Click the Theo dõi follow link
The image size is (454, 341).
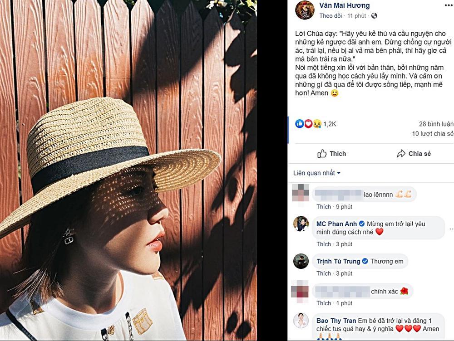[330, 16]
